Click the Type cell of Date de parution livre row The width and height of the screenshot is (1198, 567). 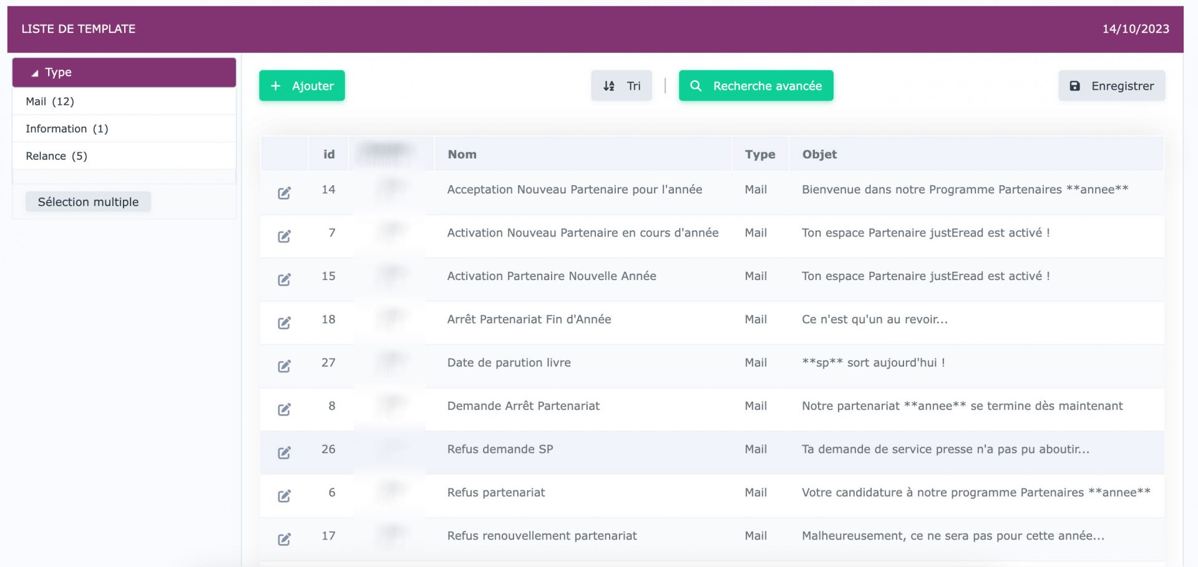(x=756, y=362)
